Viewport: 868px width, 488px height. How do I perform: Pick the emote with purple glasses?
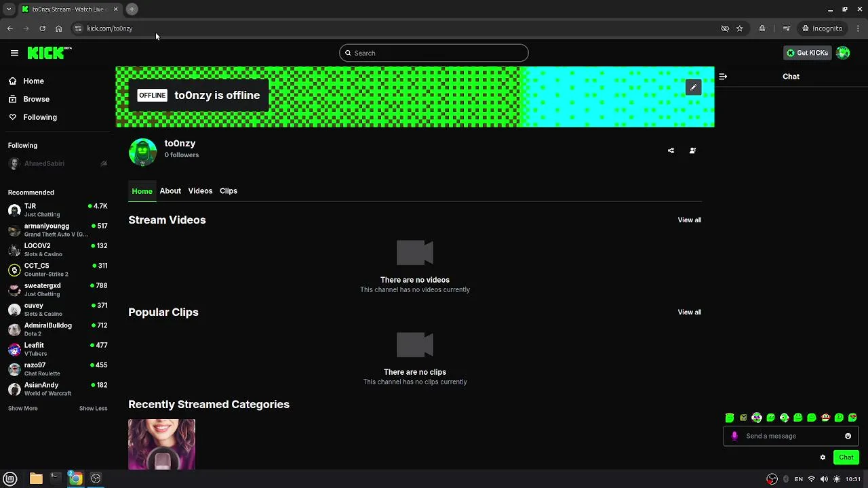click(x=757, y=418)
